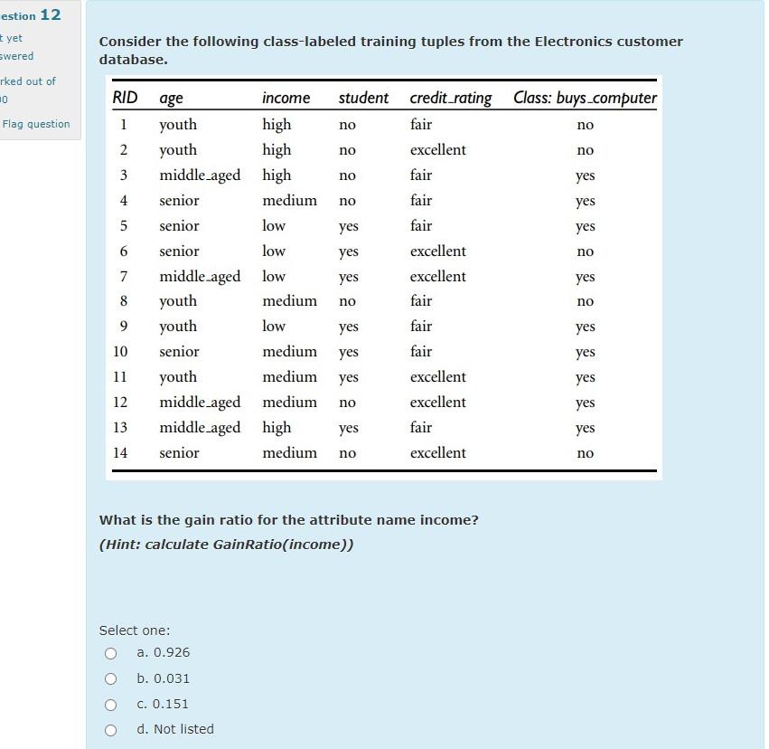
Task: Select answer option a. 0.926
Action: tap(110, 653)
